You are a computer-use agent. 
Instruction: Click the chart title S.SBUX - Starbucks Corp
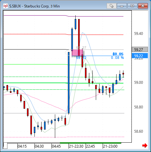[x=35, y=6]
